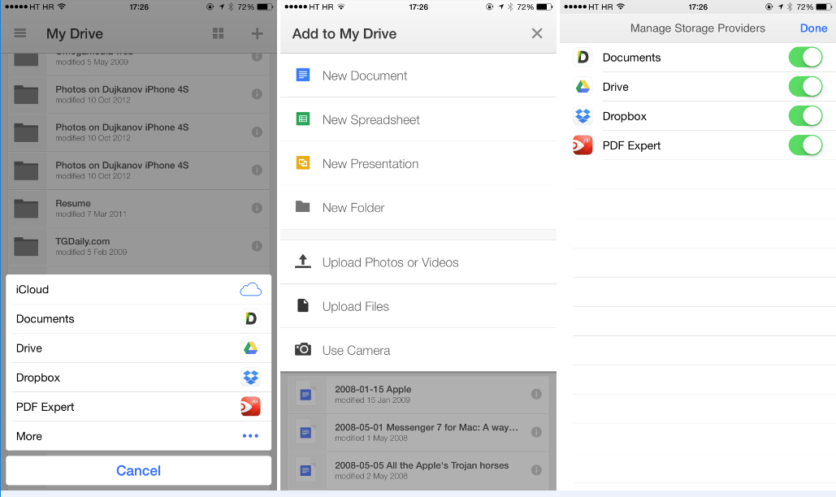Screen dimensions: 836x497
Task: Tap Done in Manage Storage Providers
Action: pyautogui.click(x=813, y=28)
